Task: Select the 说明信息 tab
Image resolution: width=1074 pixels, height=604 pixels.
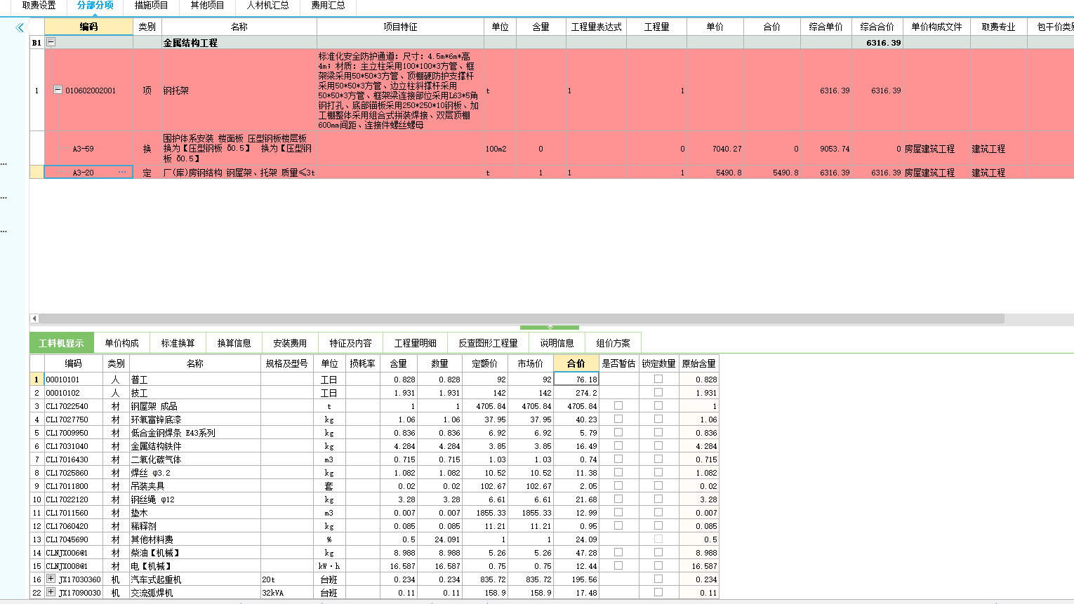Action: pyautogui.click(x=557, y=343)
